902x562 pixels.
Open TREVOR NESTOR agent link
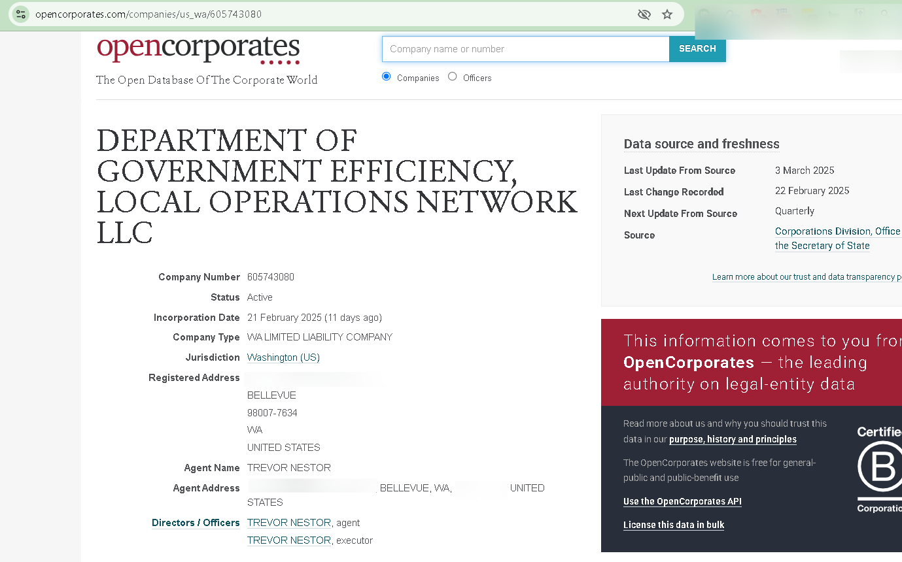289,523
